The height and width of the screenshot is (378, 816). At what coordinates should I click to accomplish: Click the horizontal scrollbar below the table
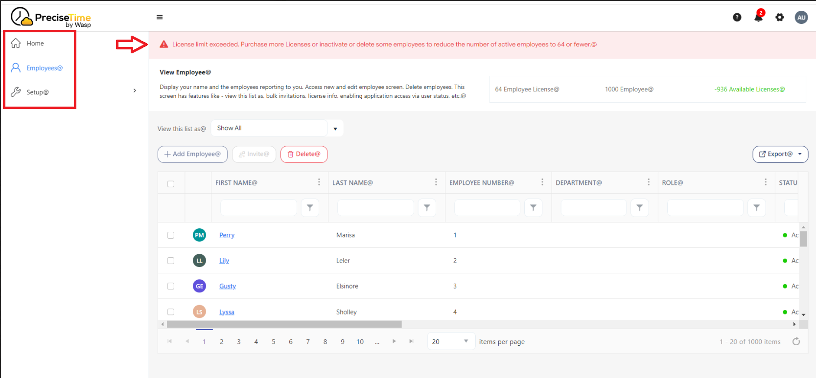pyautogui.click(x=284, y=324)
